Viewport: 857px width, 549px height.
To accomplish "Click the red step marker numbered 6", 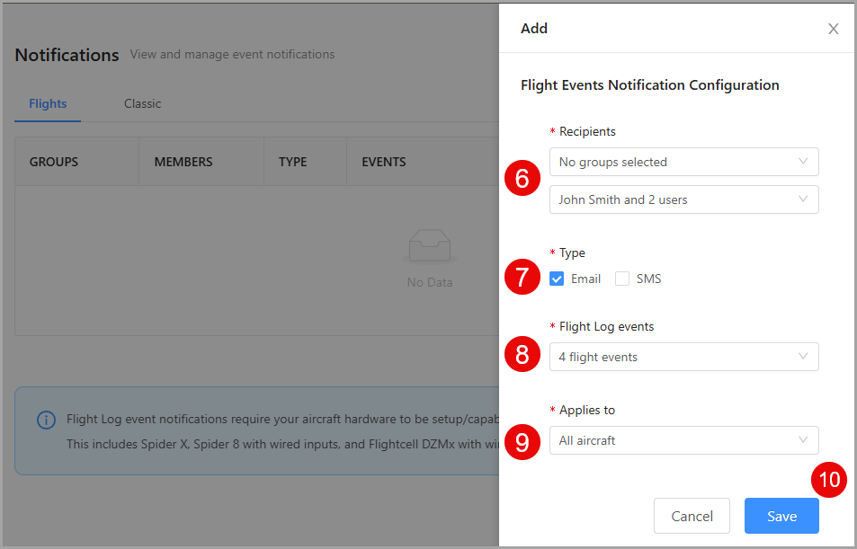I will pos(522,181).
